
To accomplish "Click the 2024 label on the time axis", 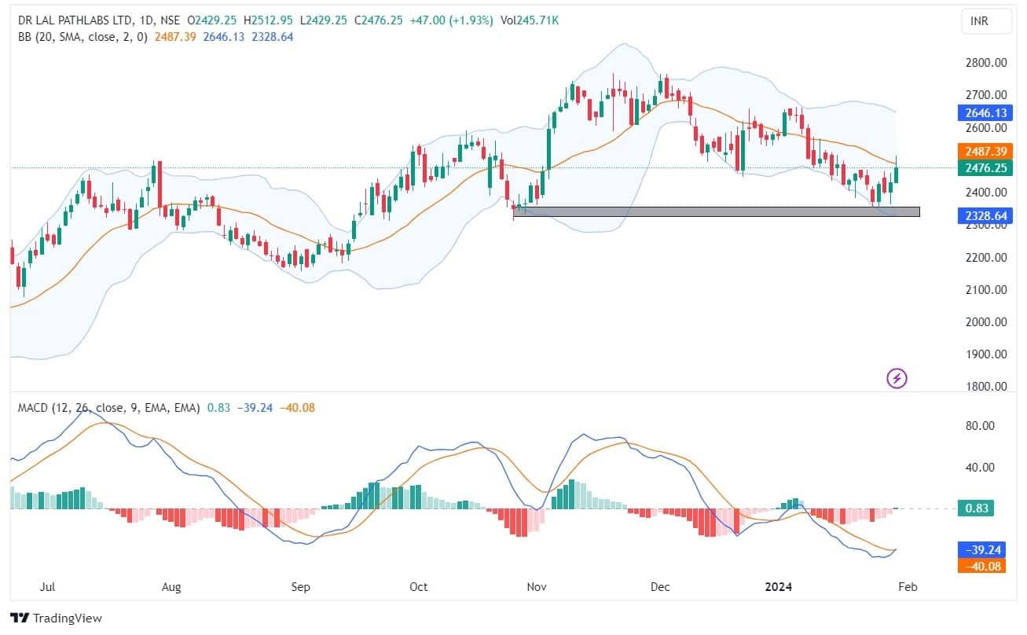I will pyautogui.click(x=777, y=587).
